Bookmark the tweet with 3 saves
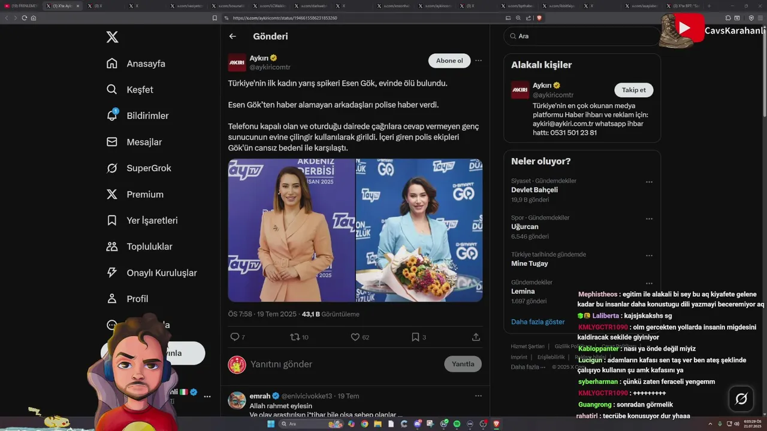This screenshot has height=431, width=767. coord(415,337)
